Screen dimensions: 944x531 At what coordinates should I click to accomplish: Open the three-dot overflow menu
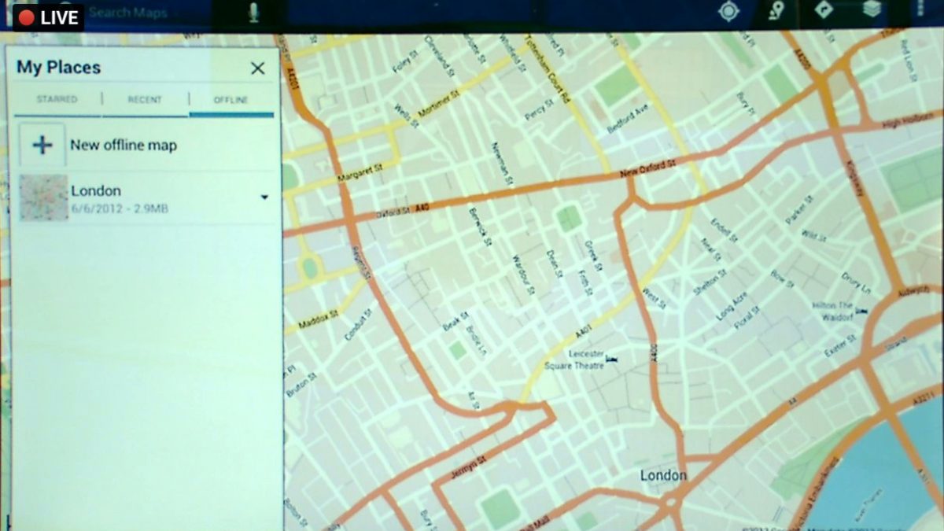click(x=920, y=9)
